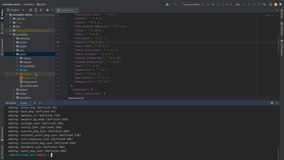
Task: Collapse the ownable-demo root folder
Action: pos(7,15)
